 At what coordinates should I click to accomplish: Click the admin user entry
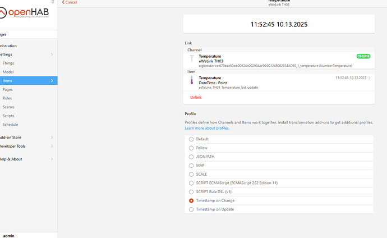tap(8, 236)
